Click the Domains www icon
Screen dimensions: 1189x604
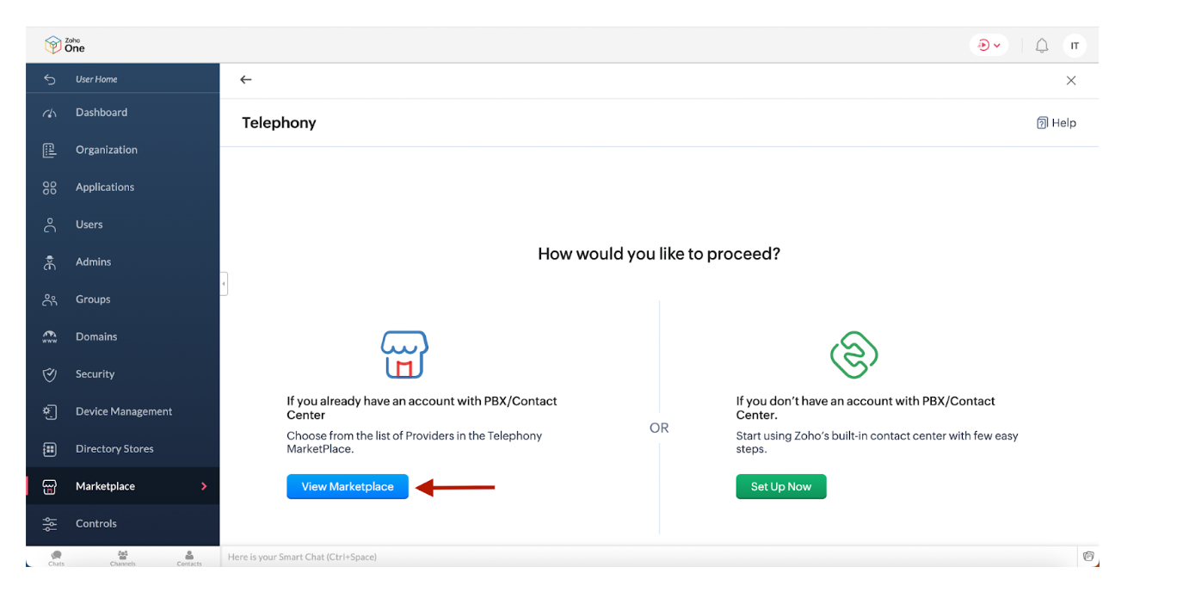tap(50, 337)
